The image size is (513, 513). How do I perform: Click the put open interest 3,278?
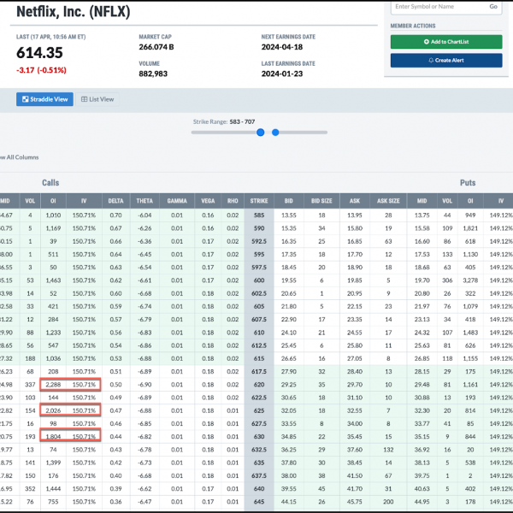click(470, 280)
